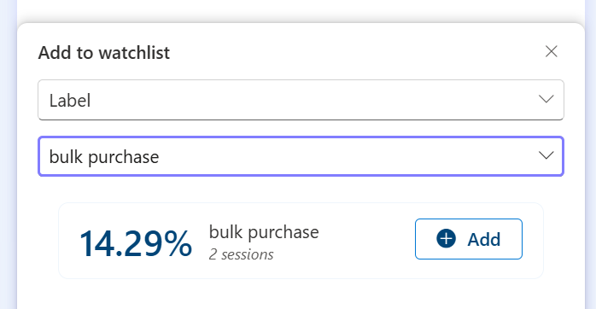Screen dimensions: 596x309
Task: Open the Label category dropdown
Action: tap(301, 100)
